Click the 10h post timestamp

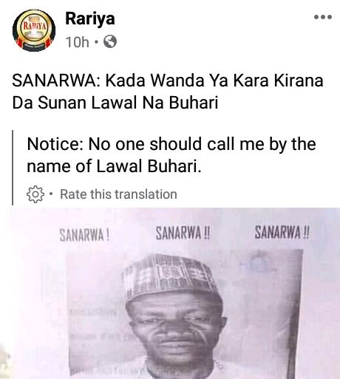[x=77, y=42]
